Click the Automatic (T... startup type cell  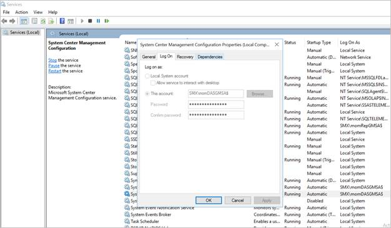point(321,214)
